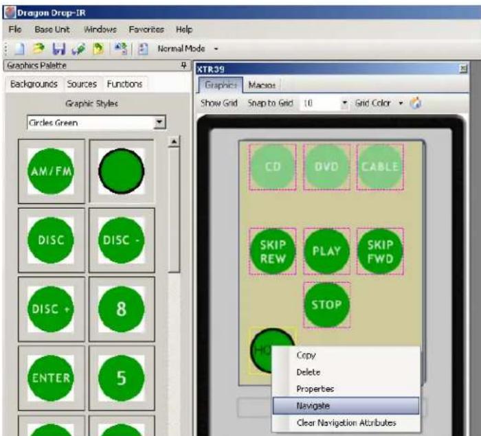Viewport: 481px width, 436px height.
Task: Switch to the Functions tab
Action: [x=124, y=84]
